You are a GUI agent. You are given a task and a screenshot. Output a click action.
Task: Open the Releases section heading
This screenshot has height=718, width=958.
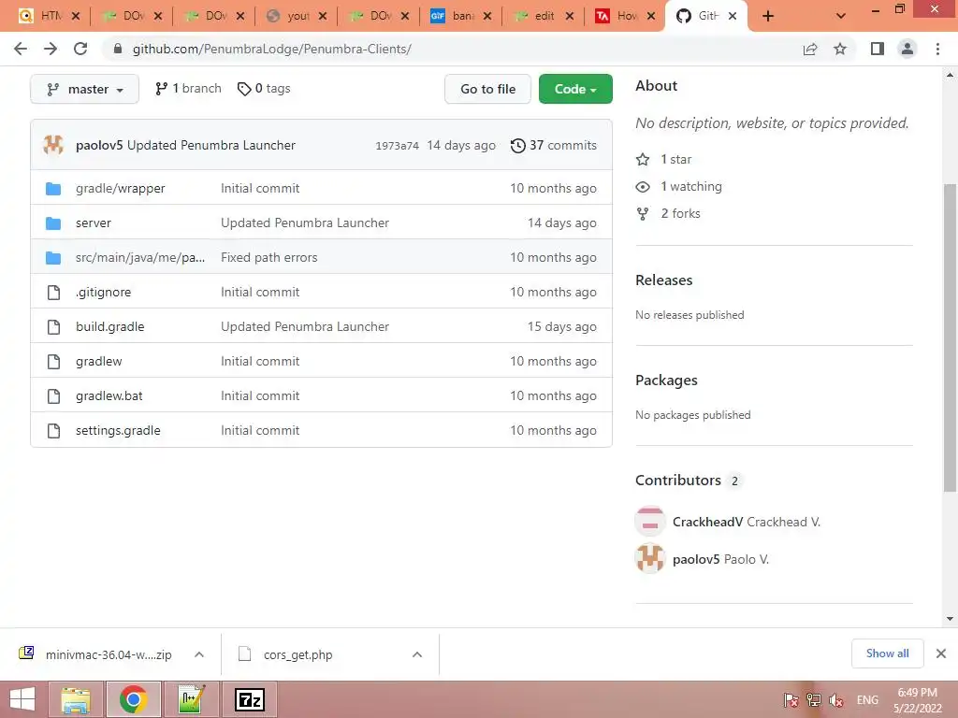[664, 280]
